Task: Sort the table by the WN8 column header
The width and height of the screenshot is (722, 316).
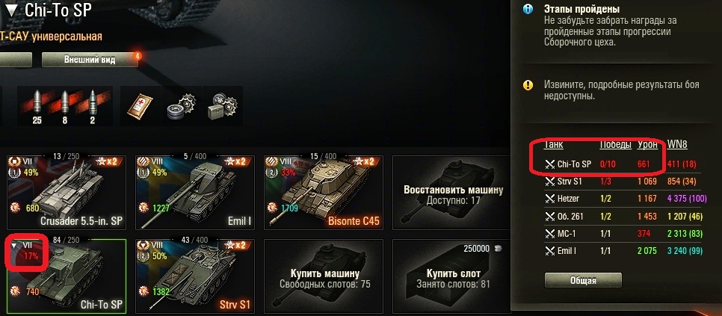Action: pos(677,145)
